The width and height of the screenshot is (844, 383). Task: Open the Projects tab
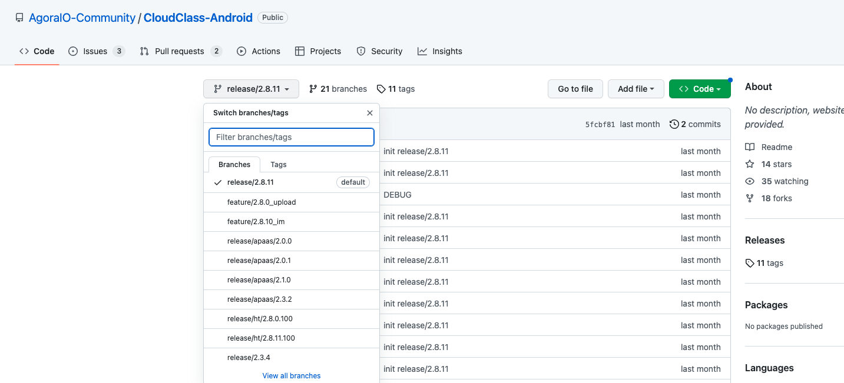pyautogui.click(x=318, y=51)
